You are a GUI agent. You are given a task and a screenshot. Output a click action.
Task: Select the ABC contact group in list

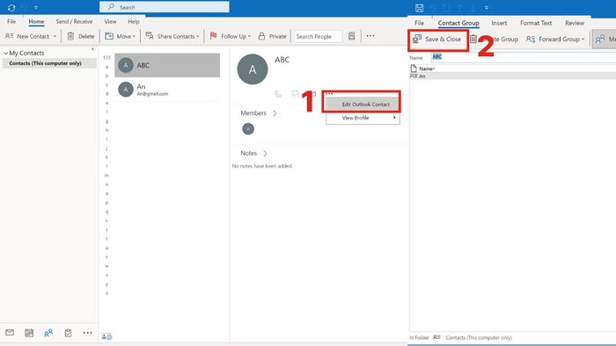[x=167, y=65]
